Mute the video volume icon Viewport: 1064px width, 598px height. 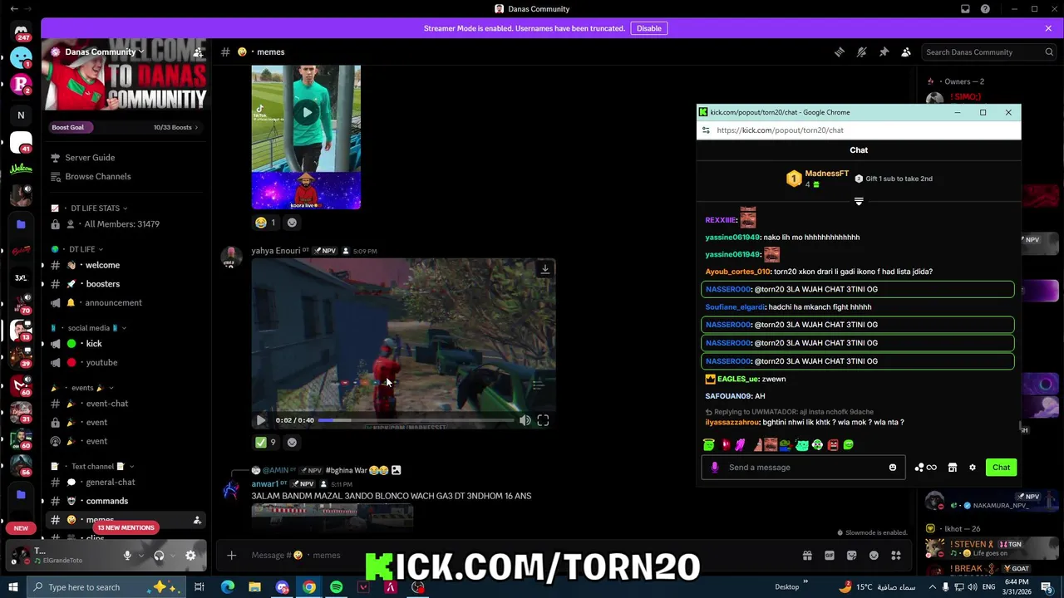click(525, 420)
